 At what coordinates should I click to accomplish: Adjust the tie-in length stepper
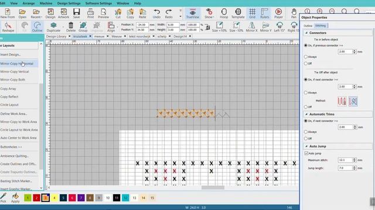click(354, 52)
